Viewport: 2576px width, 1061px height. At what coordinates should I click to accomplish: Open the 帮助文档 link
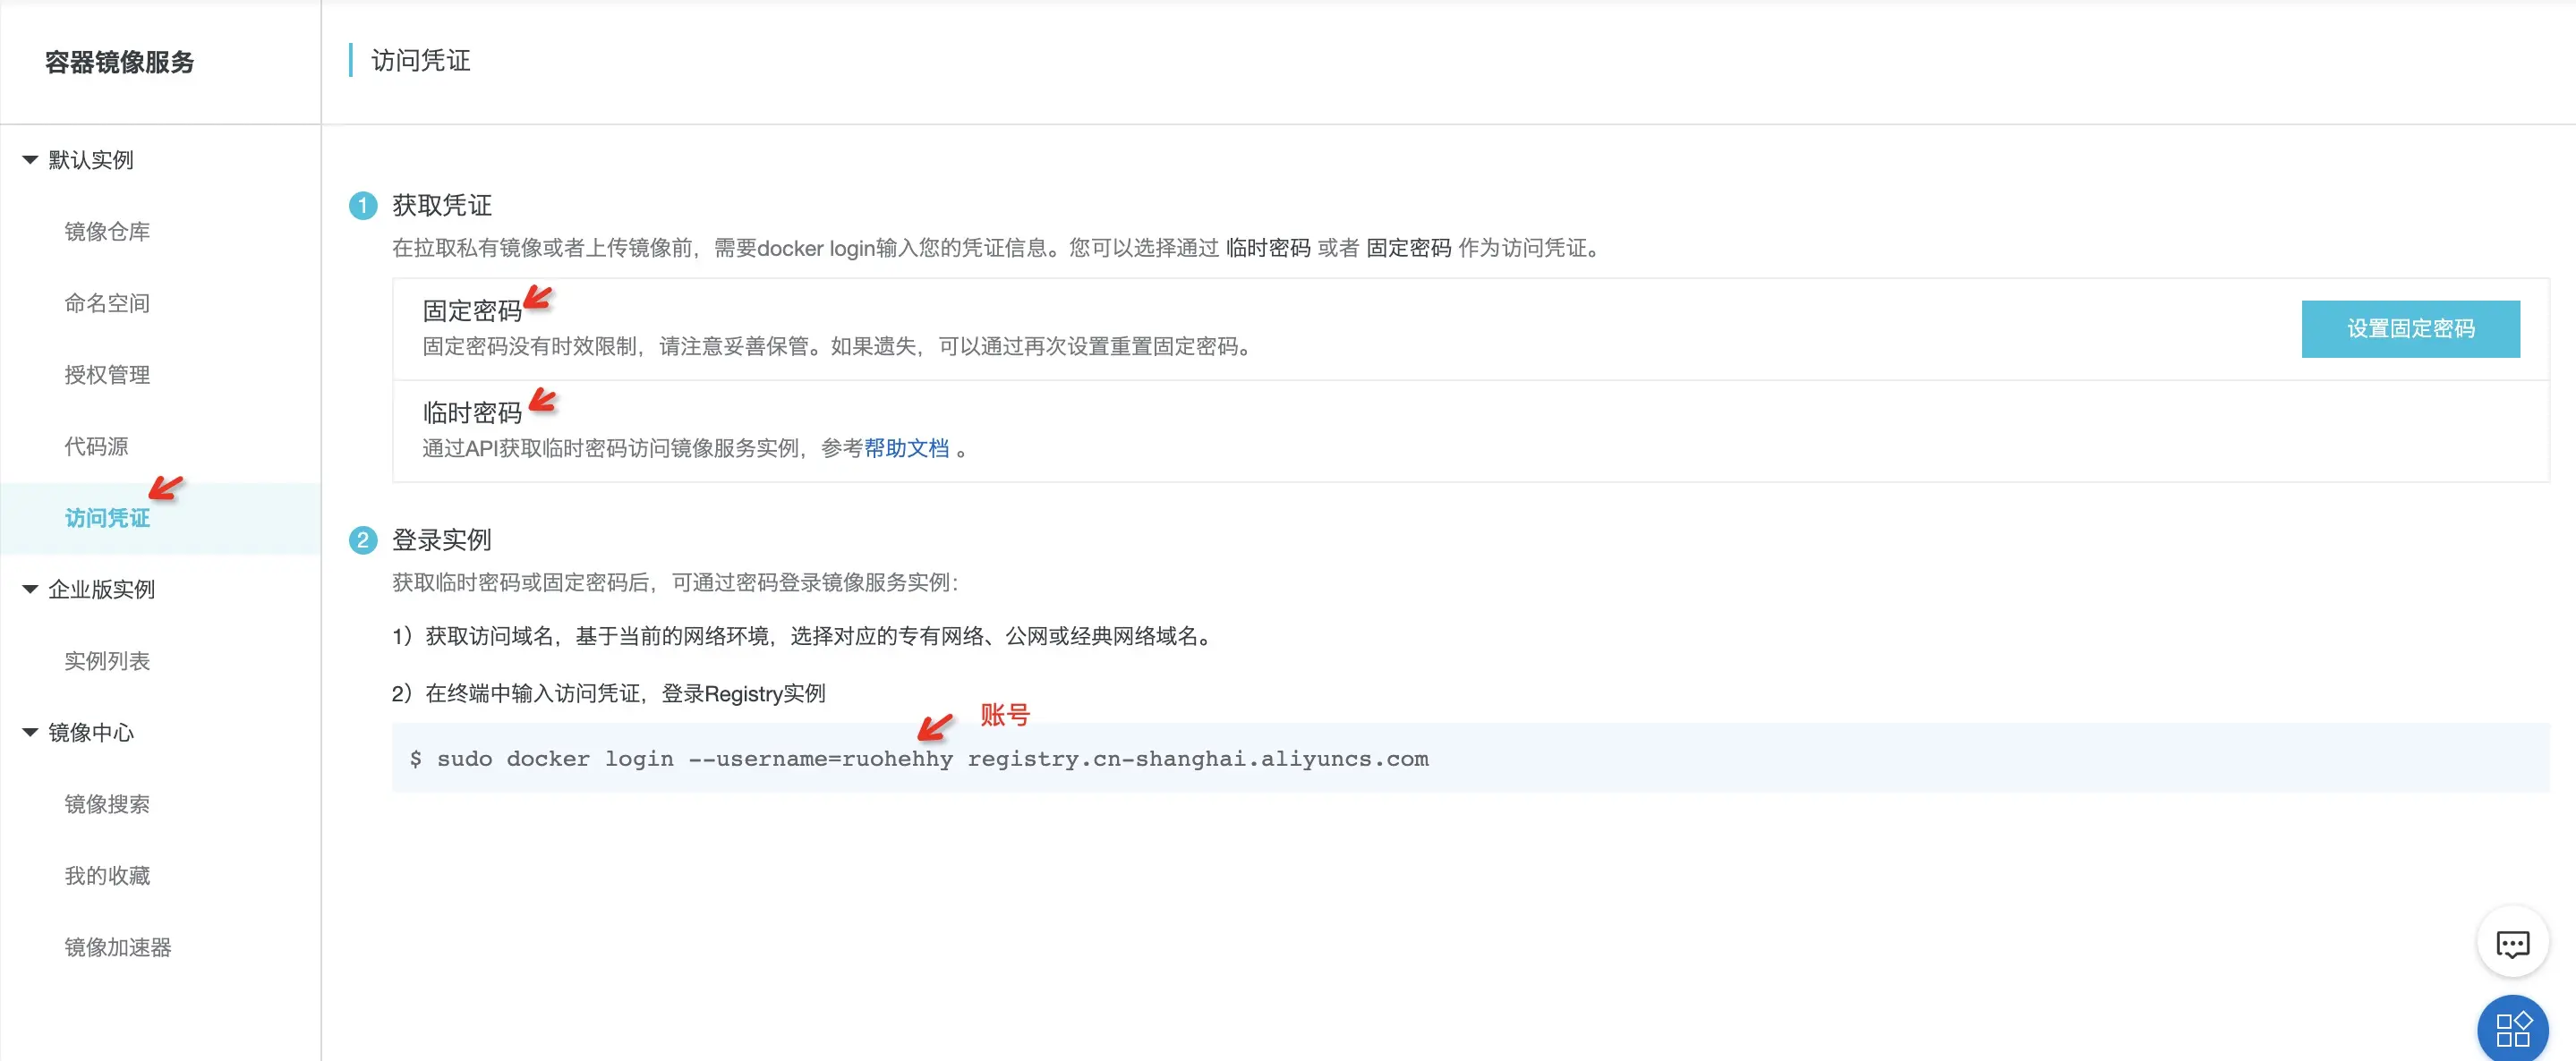(x=906, y=448)
